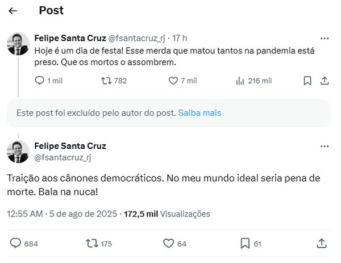Open the Saiba mais link
Viewport: 341px width, 263px height.
[x=199, y=113]
